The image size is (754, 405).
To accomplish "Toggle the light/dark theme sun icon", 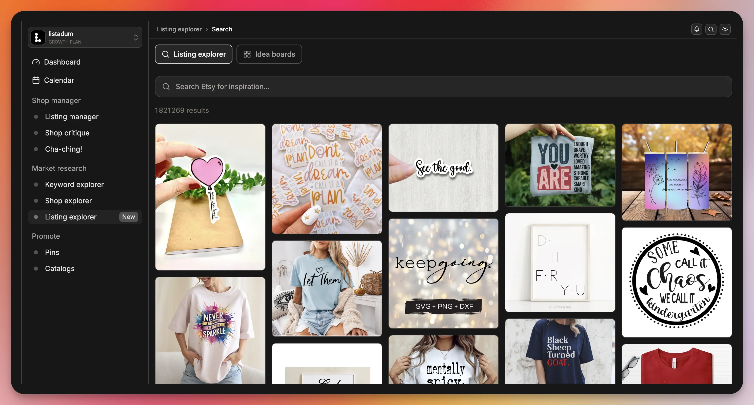I will (x=725, y=29).
